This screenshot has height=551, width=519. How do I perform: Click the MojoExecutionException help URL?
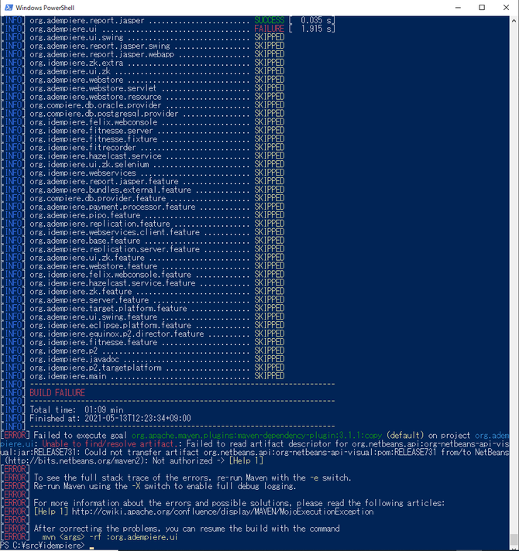(222, 512)
